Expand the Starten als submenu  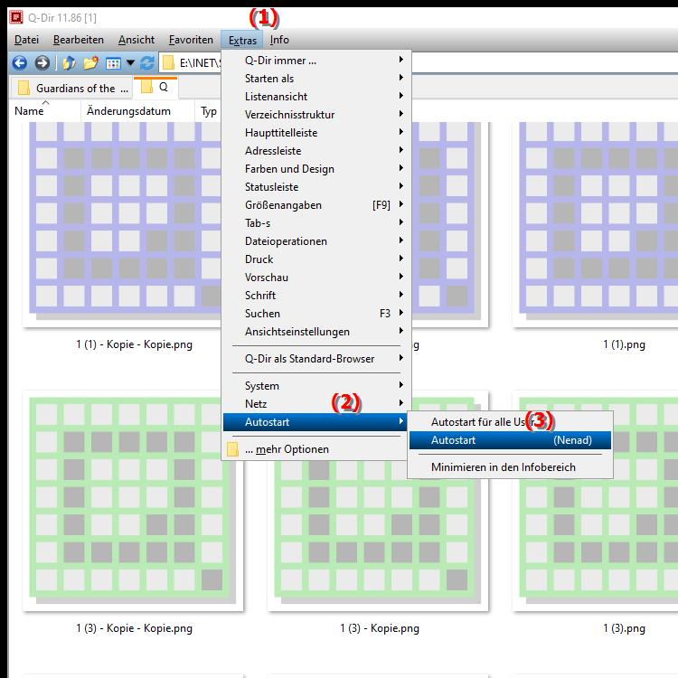pyautogui.click(x=316, y=79)
